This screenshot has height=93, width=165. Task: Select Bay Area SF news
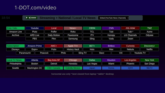coord(54,60)
